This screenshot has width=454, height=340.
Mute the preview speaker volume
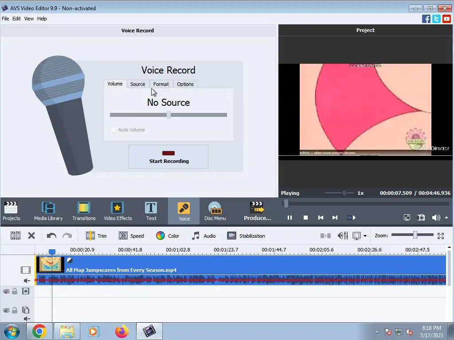[x=436, y=217]
